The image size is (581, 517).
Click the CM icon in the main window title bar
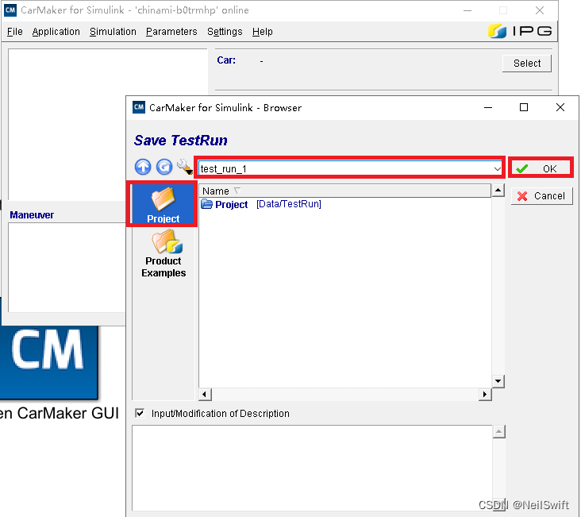click(x=10, y=10)
